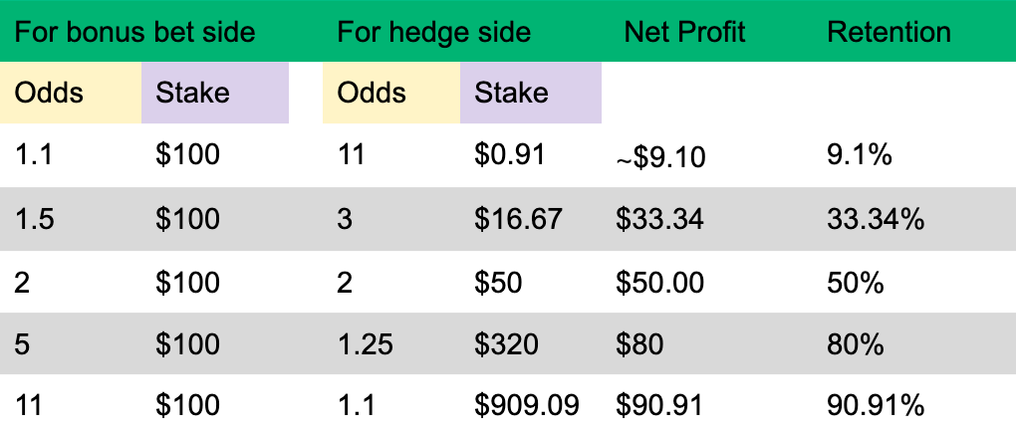Select the hedge stake "$320" cell
Viewport: 1016px width, 432px height.
point(506,344)
